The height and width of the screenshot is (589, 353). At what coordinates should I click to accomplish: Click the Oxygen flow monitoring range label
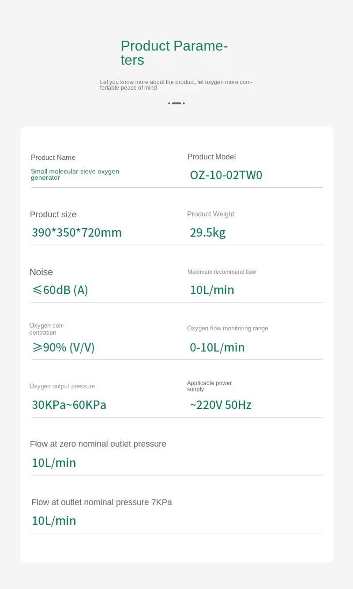click(227, 328)
